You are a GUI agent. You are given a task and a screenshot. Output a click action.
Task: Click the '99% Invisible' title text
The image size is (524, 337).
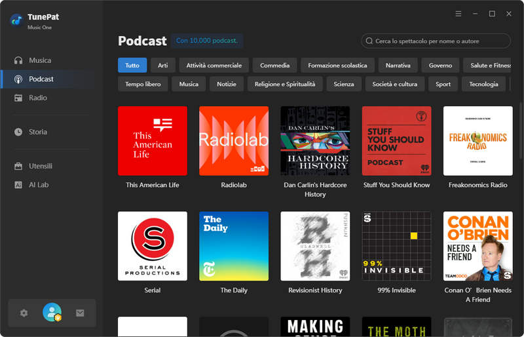(x=396, y=290)
